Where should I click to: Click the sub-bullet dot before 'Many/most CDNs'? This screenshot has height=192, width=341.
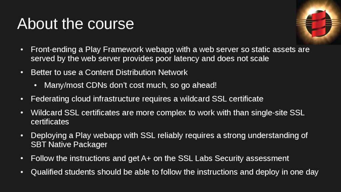[x=35, y=85]
